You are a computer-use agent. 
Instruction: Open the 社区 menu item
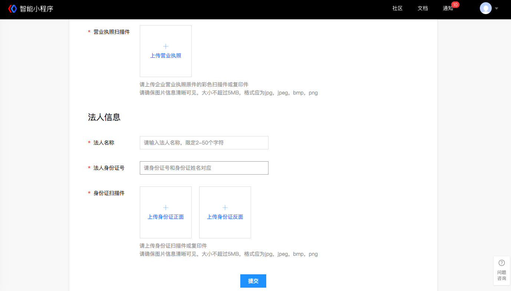click(x=397, y=8)
